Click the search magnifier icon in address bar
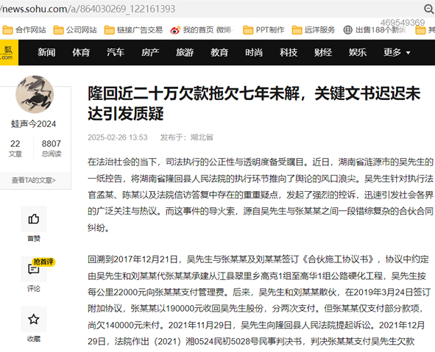This screenshot has height=352, width=435. coord(428,9)
